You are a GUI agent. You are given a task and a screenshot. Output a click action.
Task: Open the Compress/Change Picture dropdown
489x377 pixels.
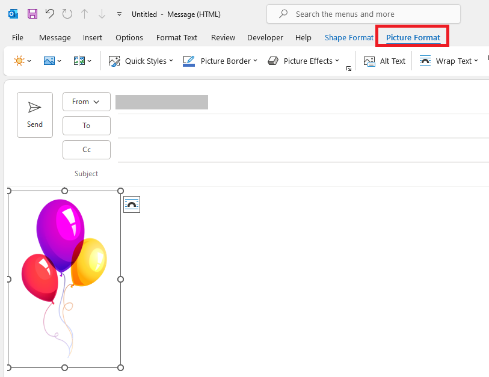pyautogui.click(x=82, y=61)
